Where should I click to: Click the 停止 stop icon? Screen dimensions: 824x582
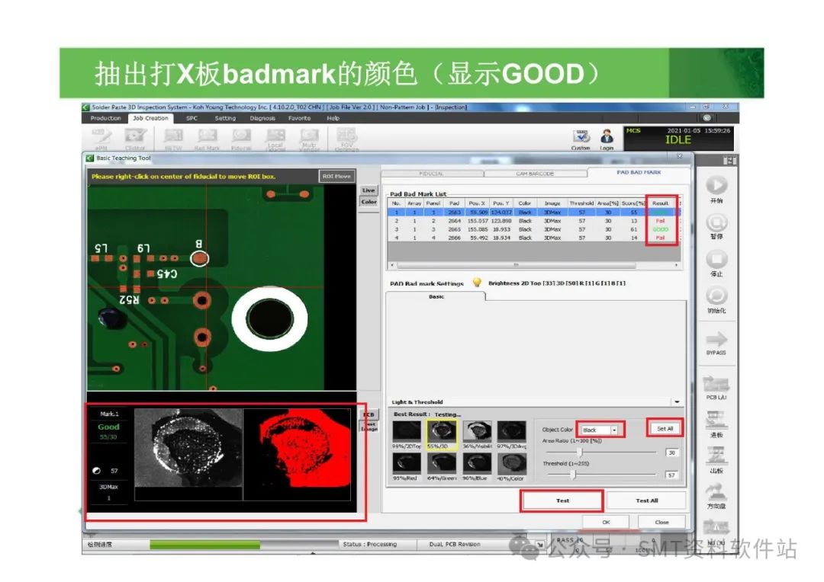[x=716, y=259]
